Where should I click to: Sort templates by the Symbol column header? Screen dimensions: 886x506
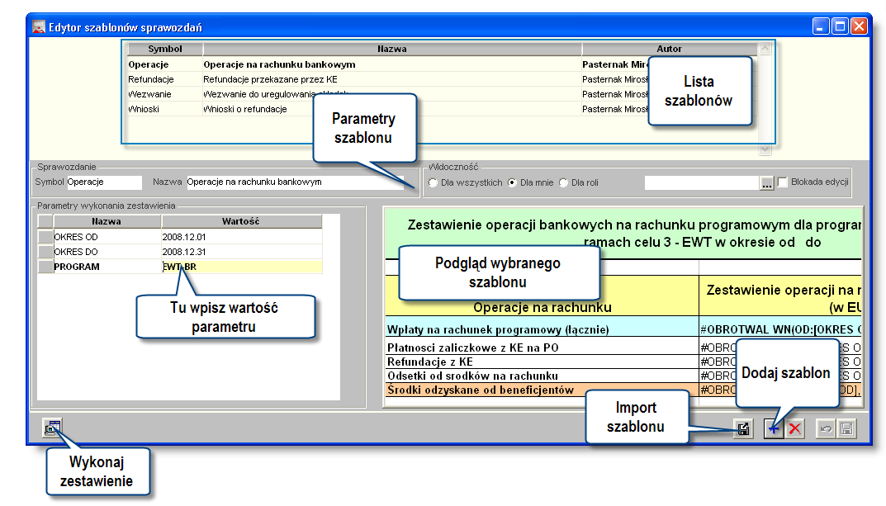(x=165, y=49)
